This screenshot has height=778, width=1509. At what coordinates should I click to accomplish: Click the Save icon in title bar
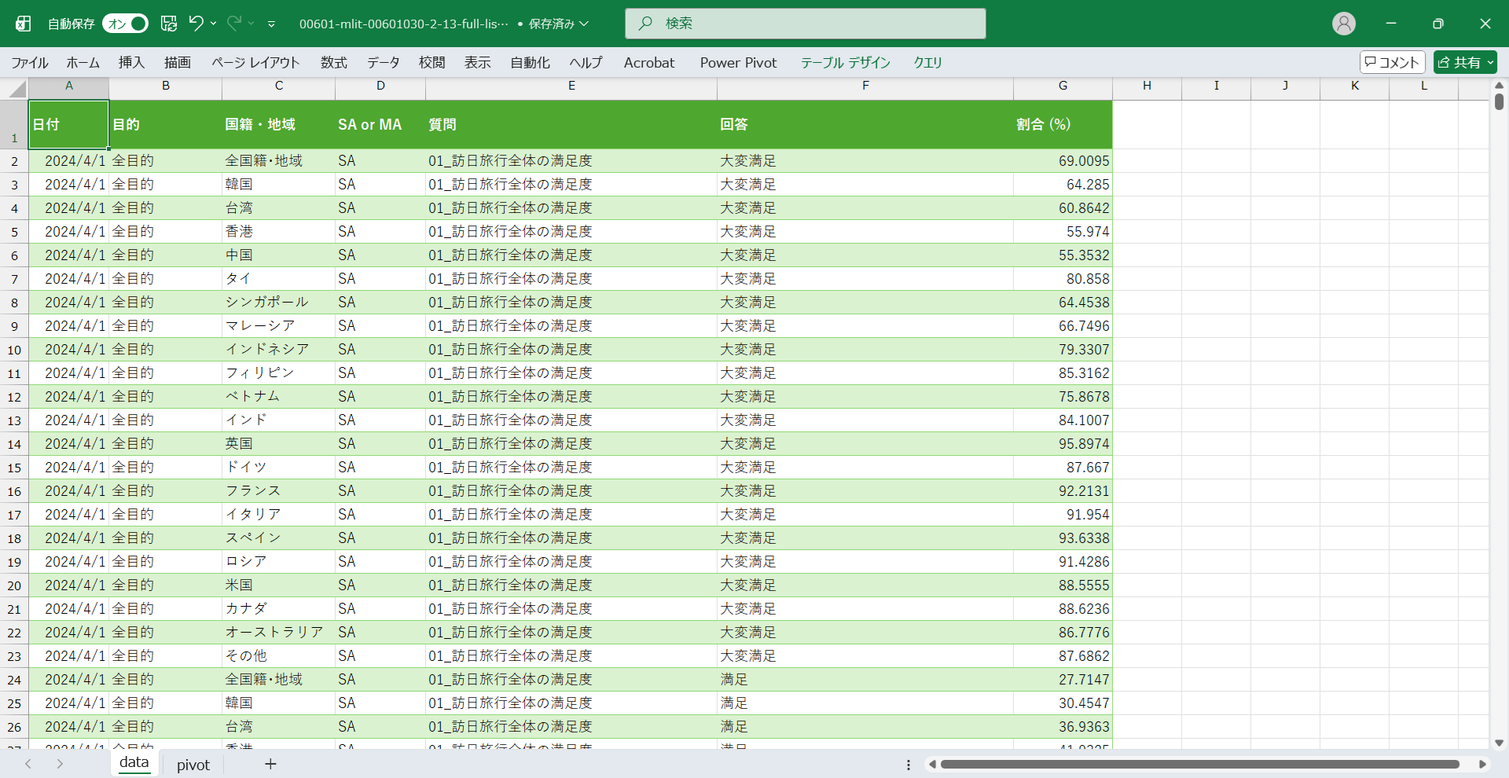coord(169,24)
